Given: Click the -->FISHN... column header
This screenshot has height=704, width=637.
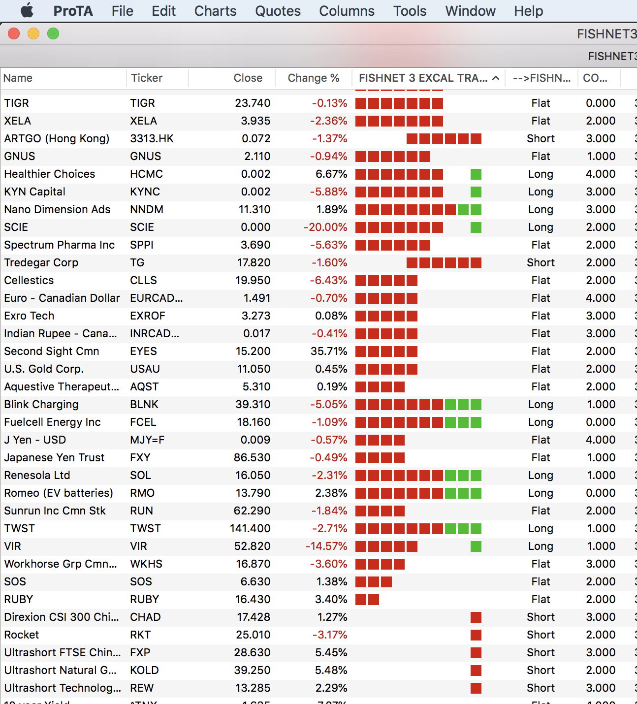Looking at the screenshot, I should coord(541,78).
